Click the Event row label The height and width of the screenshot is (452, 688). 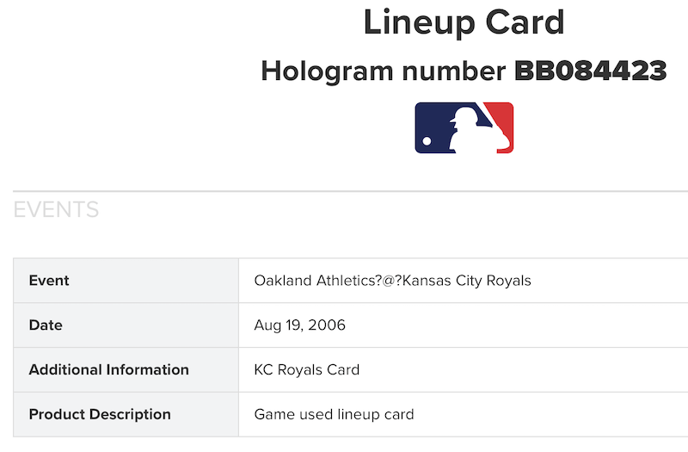(x=49, y=281)
